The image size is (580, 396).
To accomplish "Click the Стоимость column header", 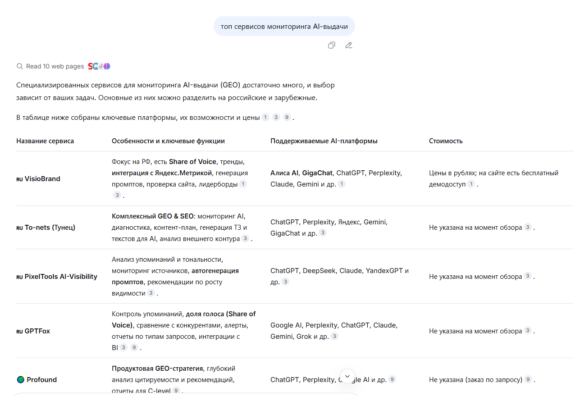I will [446, 141].
